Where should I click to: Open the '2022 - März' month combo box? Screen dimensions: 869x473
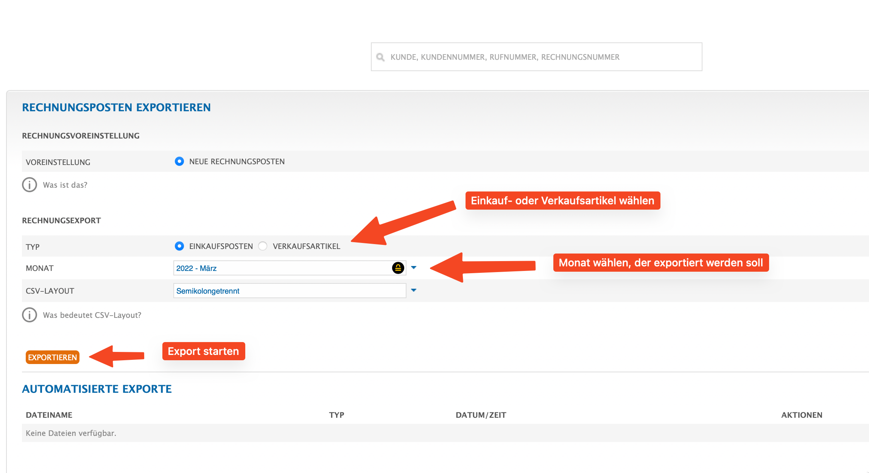(280, 268)
